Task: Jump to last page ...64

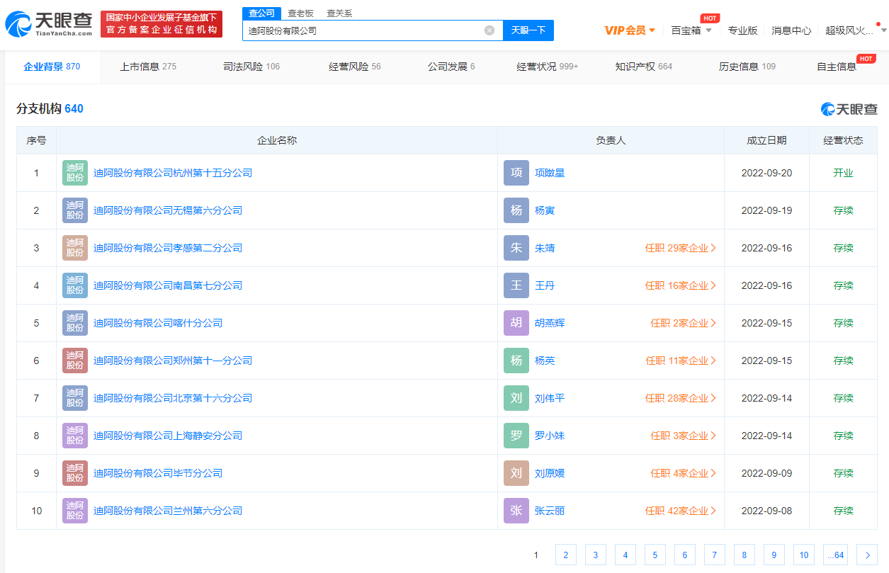Action: coord(835,555)
